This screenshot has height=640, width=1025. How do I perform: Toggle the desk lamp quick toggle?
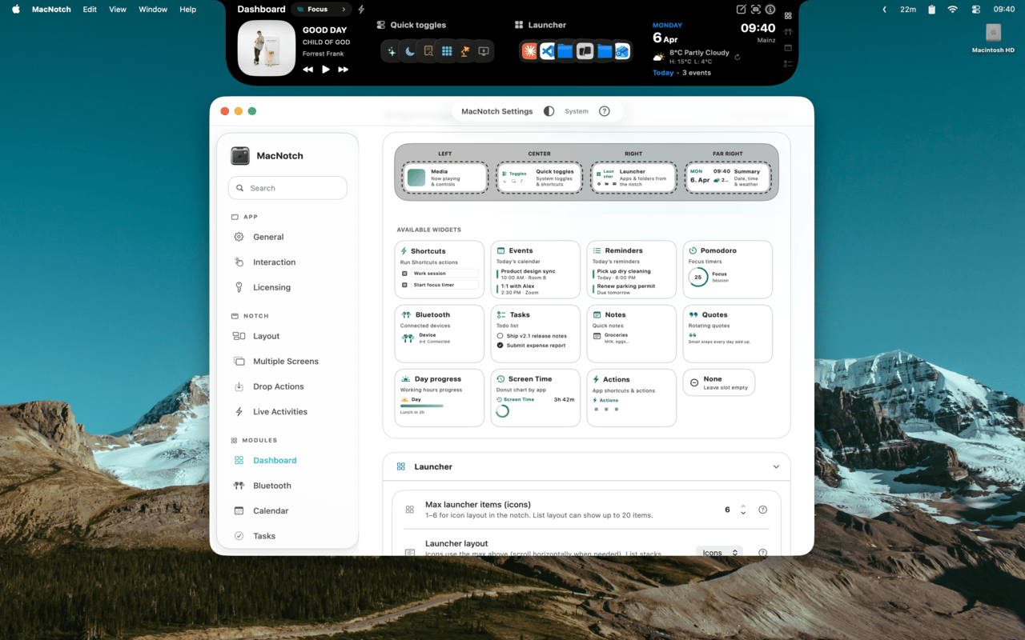tap(464, 51)
